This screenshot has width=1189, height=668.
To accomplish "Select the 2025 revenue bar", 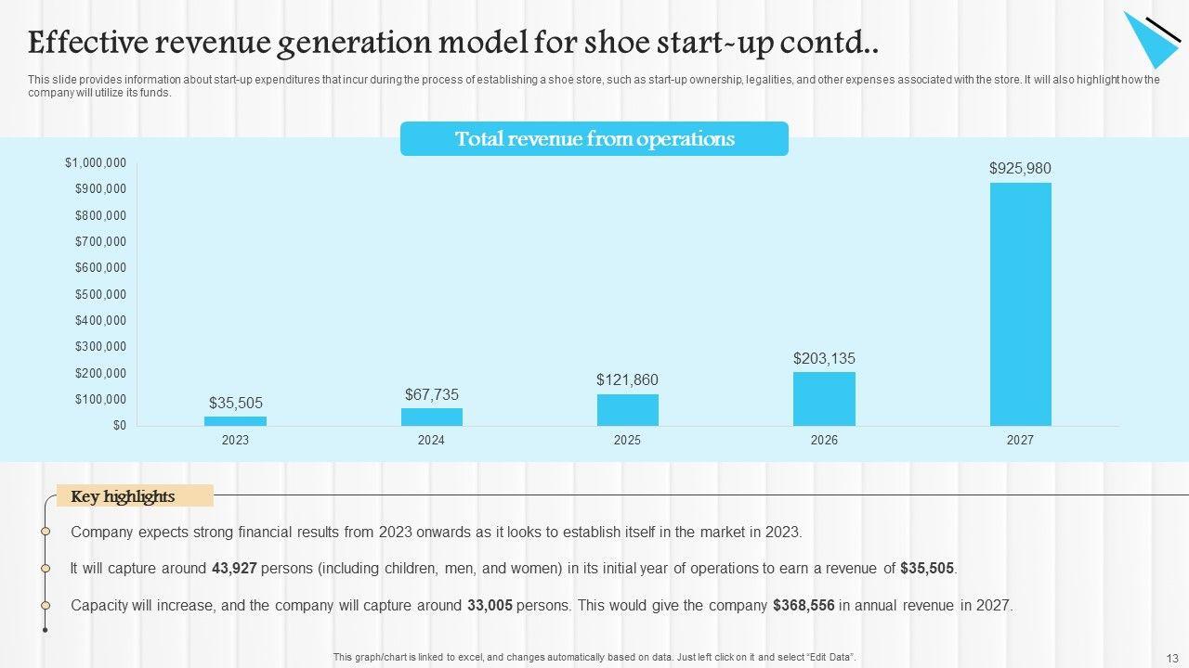I will pos(627,410).
